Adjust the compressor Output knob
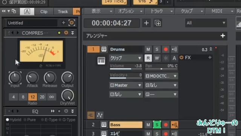 (67, 77)
